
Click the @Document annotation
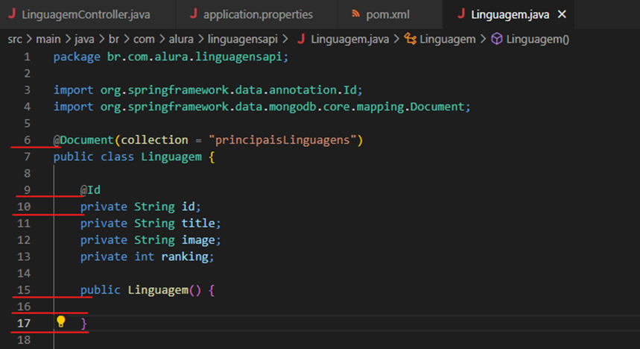point(83,140)
